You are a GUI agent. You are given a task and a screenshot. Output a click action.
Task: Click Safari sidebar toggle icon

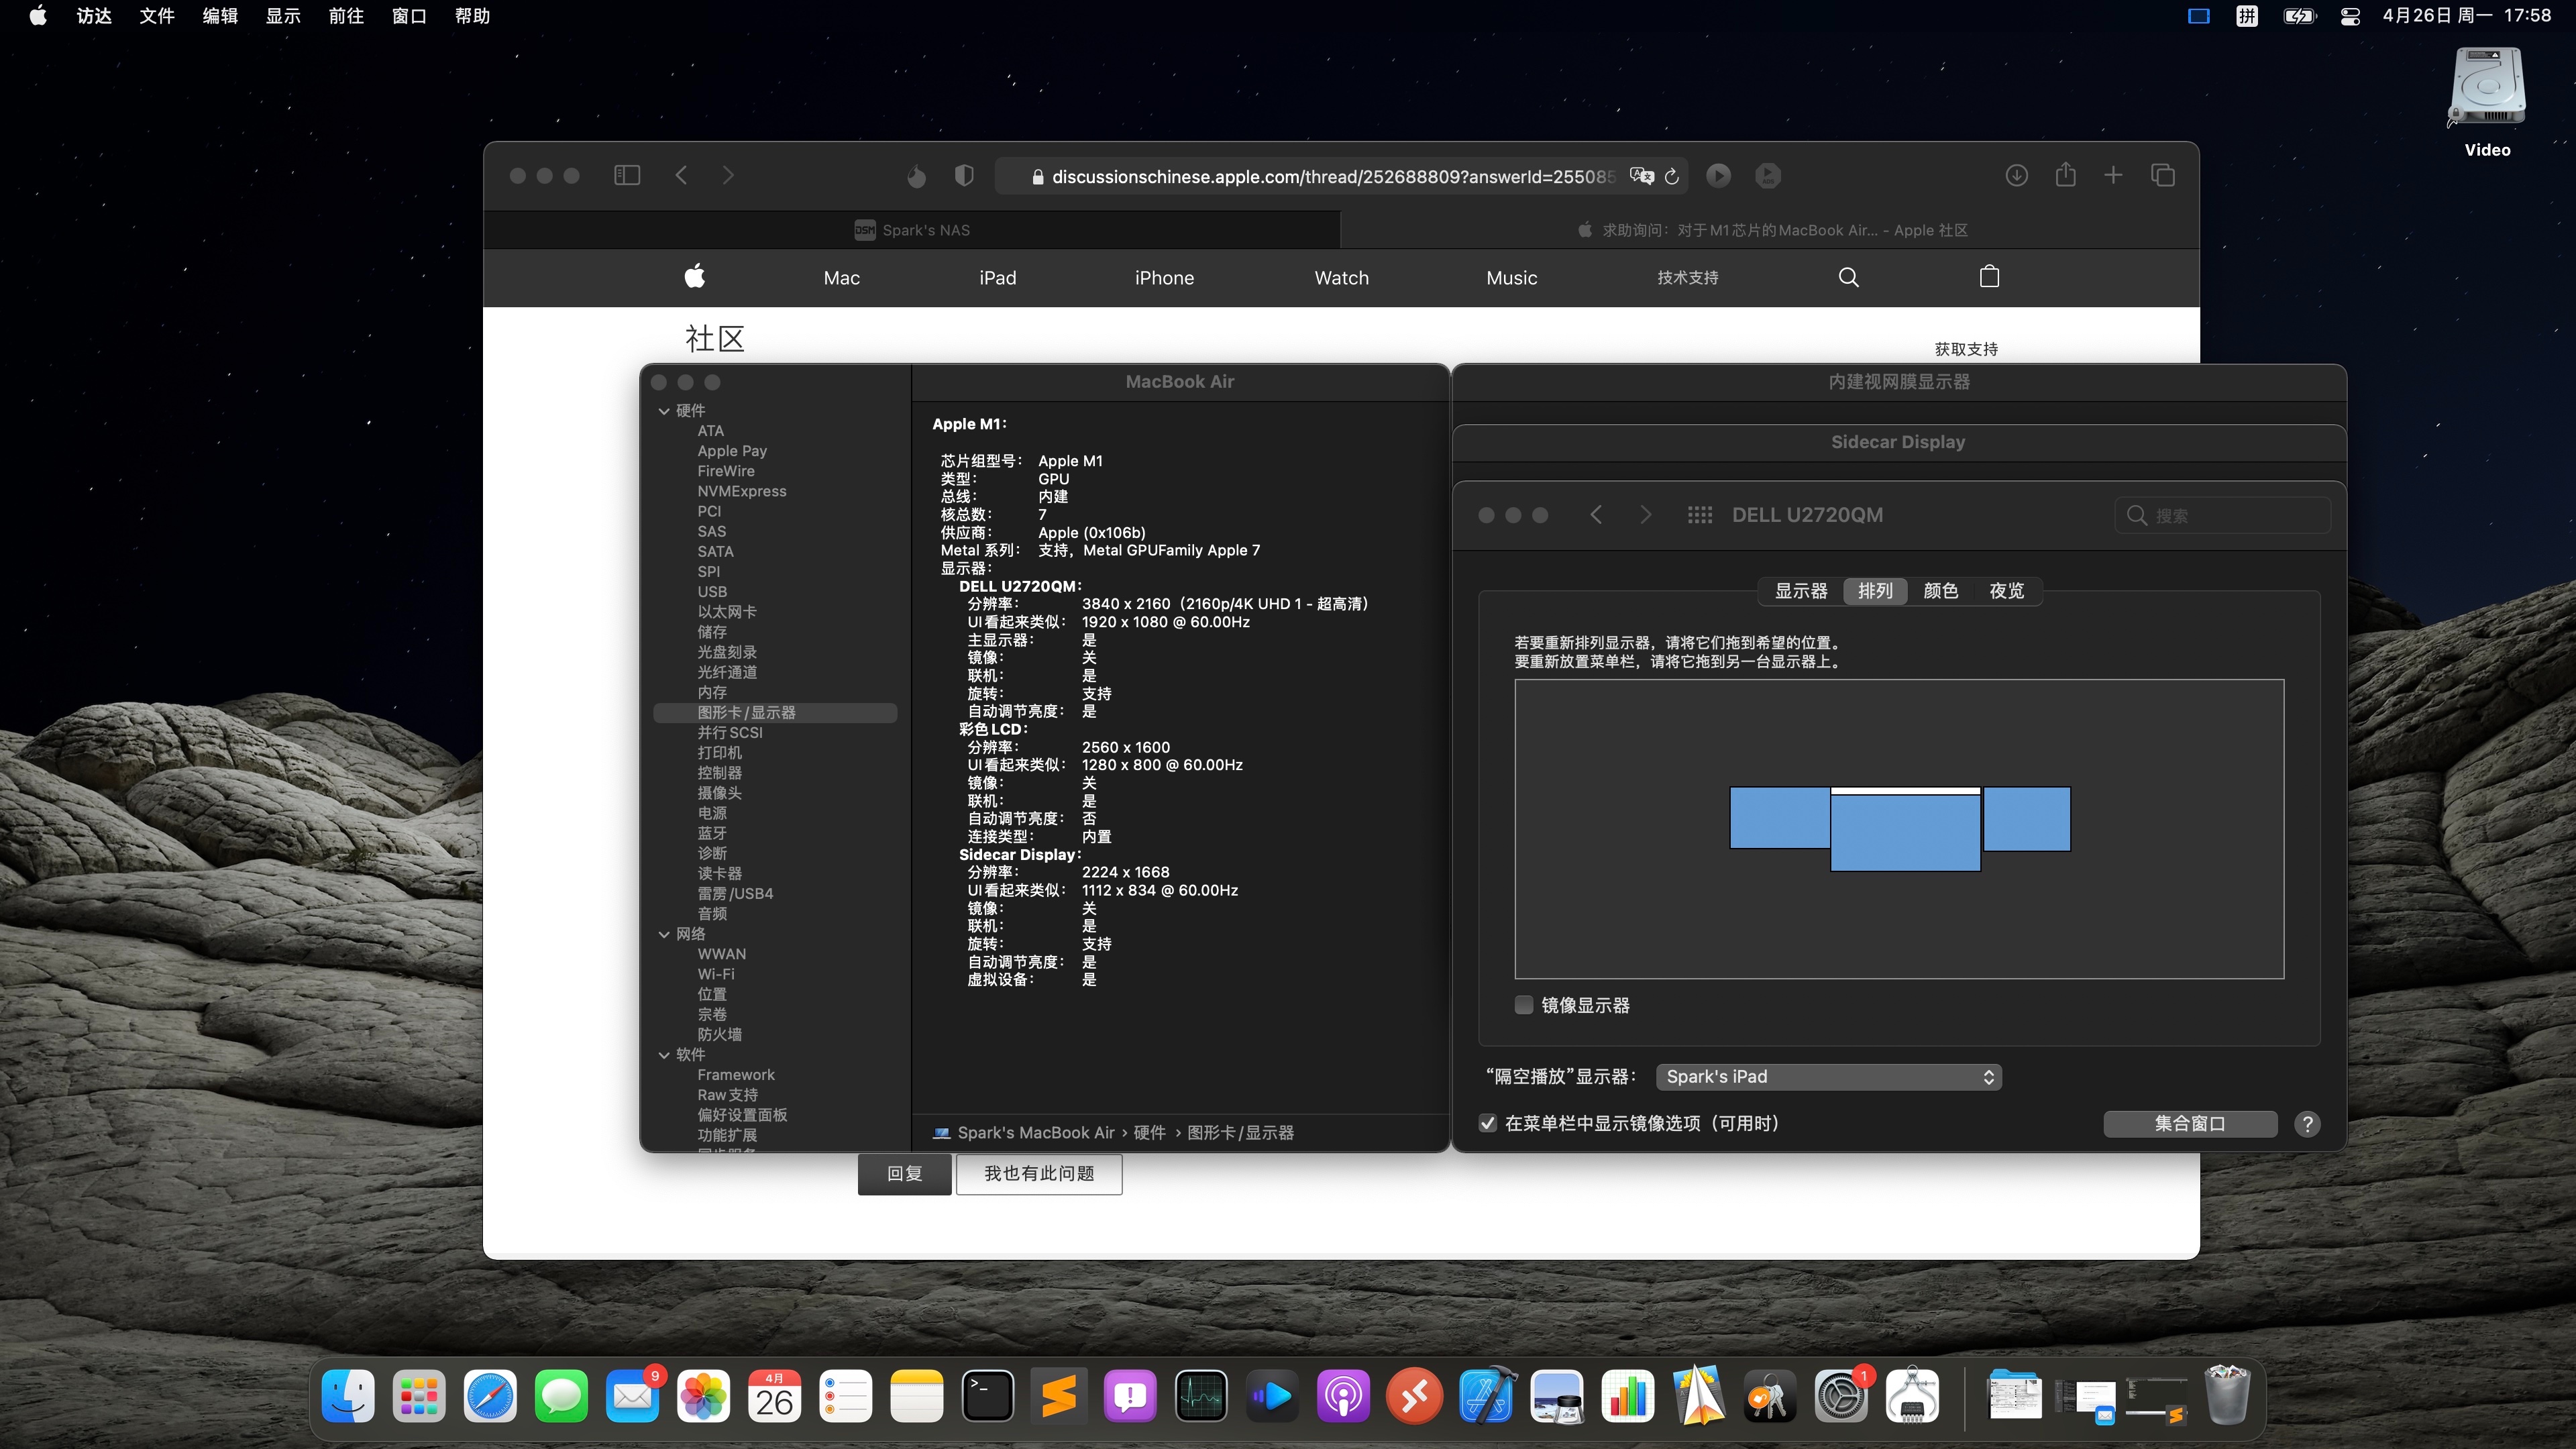[x=626, y=176]
